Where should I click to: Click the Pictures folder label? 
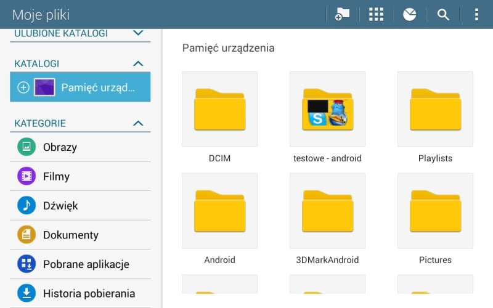436,260
